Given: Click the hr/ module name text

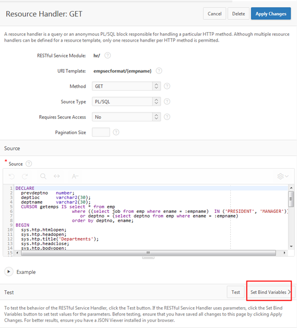Looking at the screenshot, I should [x=97, y=56].
